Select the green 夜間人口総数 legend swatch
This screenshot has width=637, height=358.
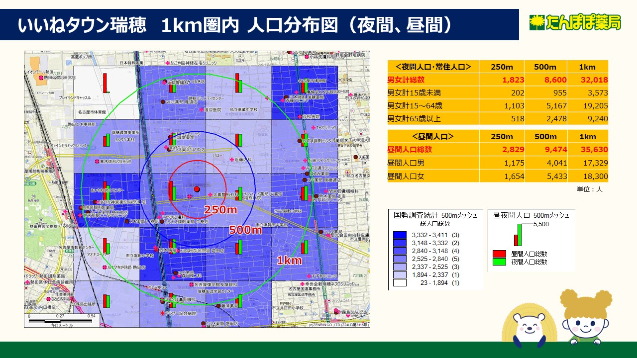[497, 262]
